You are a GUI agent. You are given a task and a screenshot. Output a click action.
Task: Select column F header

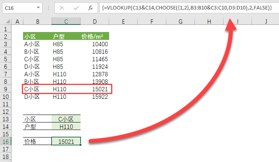[x=152, y=21]
